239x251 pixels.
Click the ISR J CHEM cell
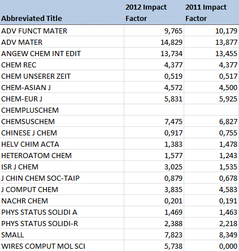tap(62, 167)
